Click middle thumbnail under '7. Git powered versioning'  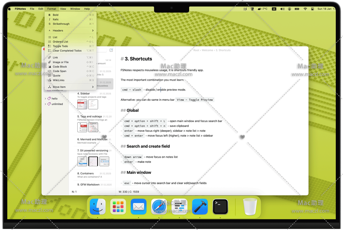click(x=93, y=161)
